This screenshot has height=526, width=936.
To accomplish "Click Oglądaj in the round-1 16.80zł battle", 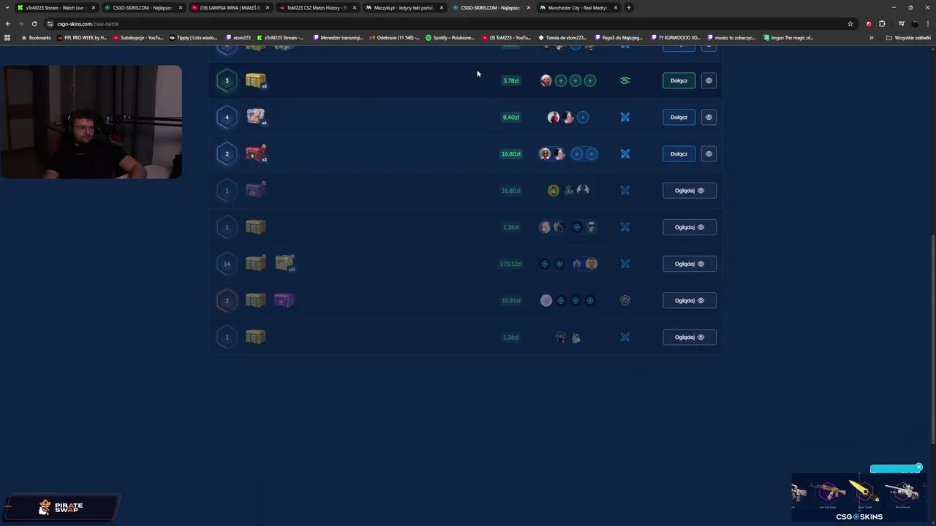I will click(689, 191).
